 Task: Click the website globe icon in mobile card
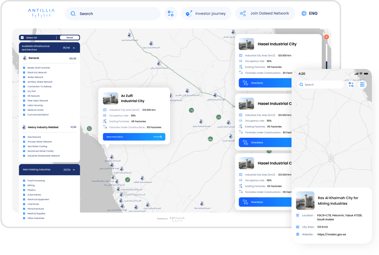pos(298,234)
